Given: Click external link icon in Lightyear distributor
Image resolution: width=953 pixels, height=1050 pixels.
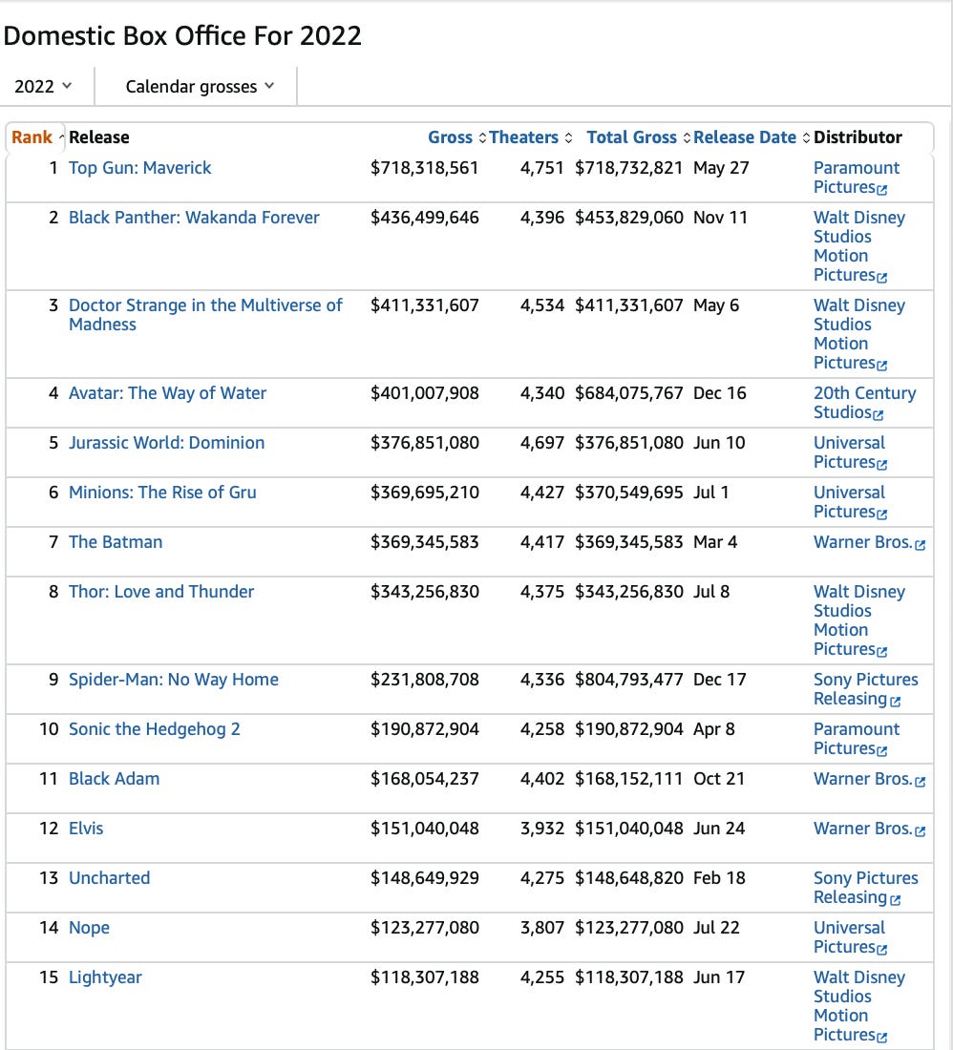Looking at the screenshot, I should 882,1038.
